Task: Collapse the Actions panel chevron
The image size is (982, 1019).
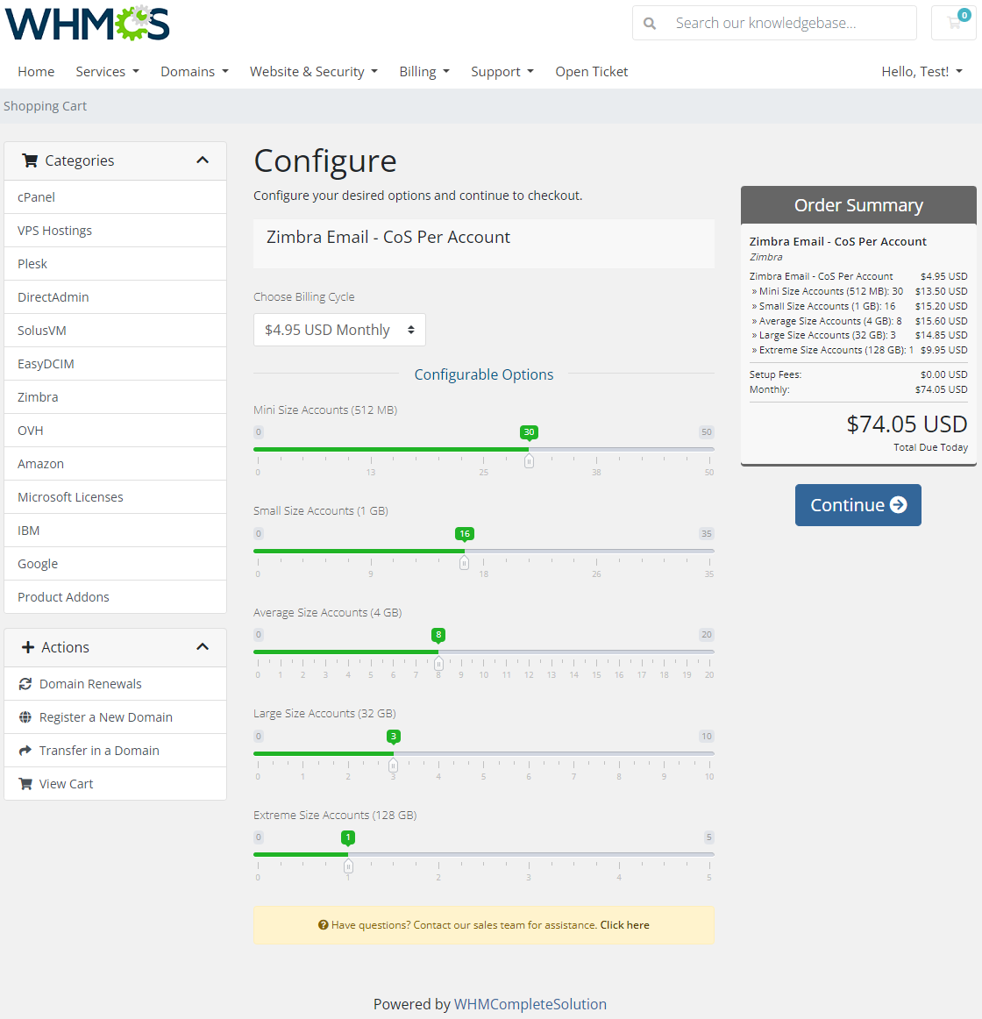Action: 203,646
